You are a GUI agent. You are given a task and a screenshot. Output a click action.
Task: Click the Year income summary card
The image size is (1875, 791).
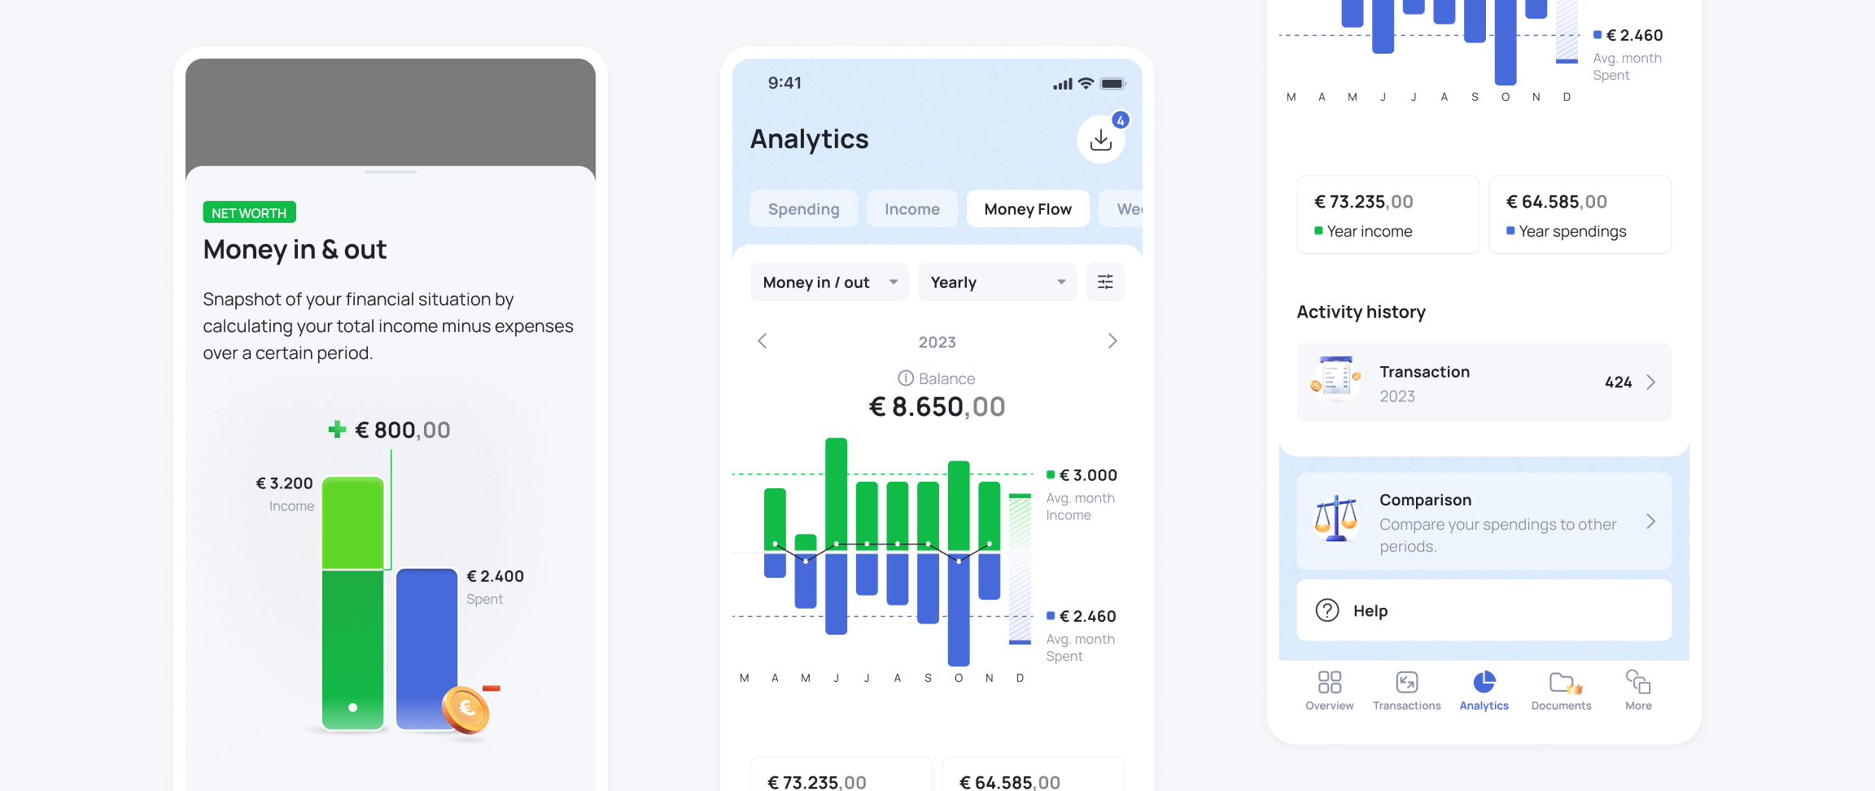coord(1388,215)
